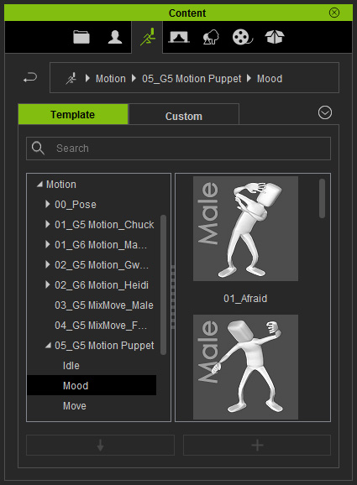The height and width of the screenshot is (485, 357).
Task: Click the 01_Afraid label text
Action: pyautogui.click(x=245, y=299)
